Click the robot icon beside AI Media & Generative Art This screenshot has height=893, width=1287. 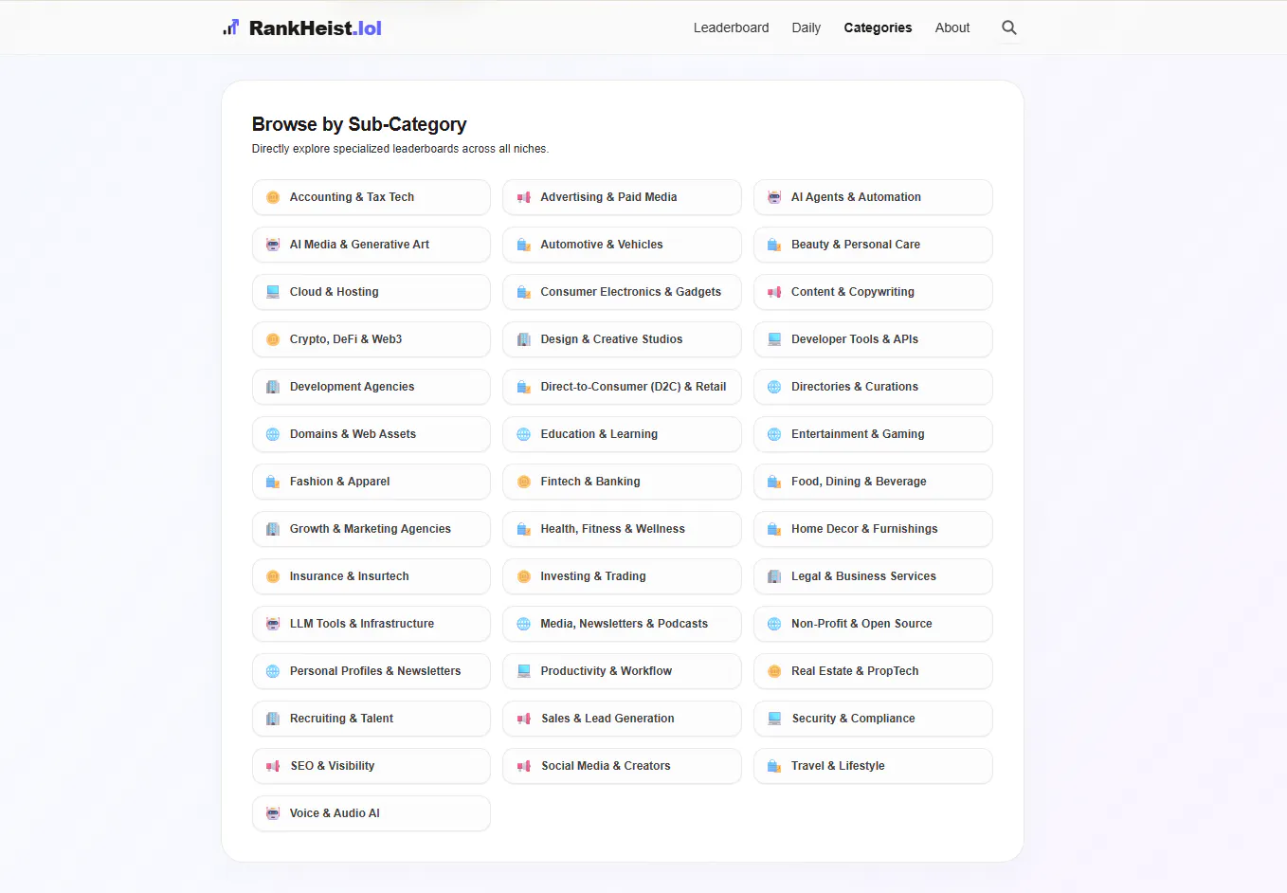273,245
